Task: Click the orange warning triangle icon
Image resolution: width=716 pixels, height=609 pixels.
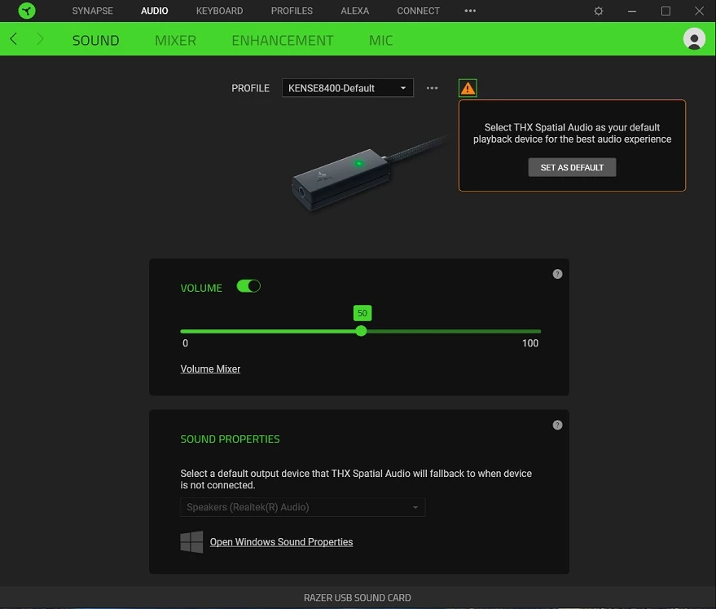Action: point(468,88)
